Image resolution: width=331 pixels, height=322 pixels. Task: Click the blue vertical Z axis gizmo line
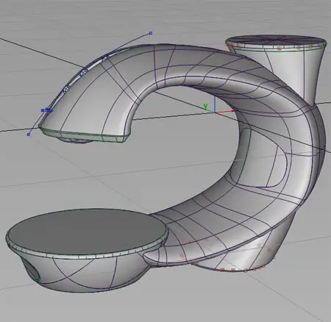pos(215,104)
